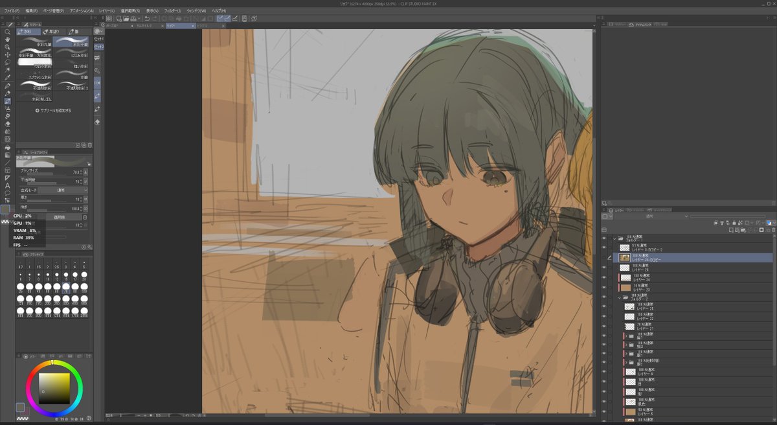The image size is (777, 425).
Task: Select the 水彩消しゴム eraser sub tool
Action: pos(35,98)
